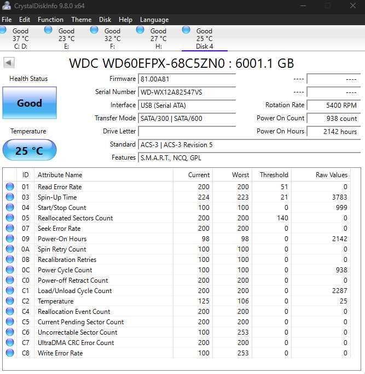Click the raw value 2287
The image size is (365, 374).
pos(339,291)
